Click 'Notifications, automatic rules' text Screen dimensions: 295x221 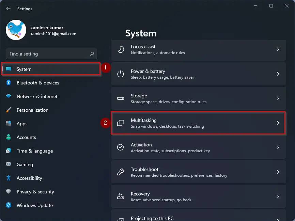pos(158,53)
